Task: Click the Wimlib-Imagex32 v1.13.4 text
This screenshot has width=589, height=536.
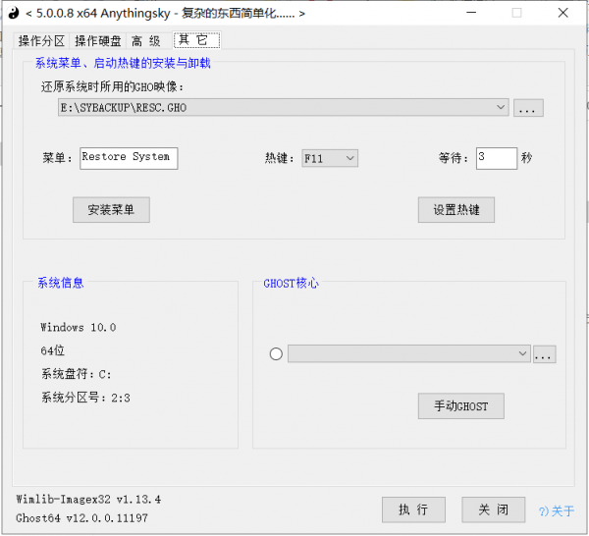Action: pos(88,500)
